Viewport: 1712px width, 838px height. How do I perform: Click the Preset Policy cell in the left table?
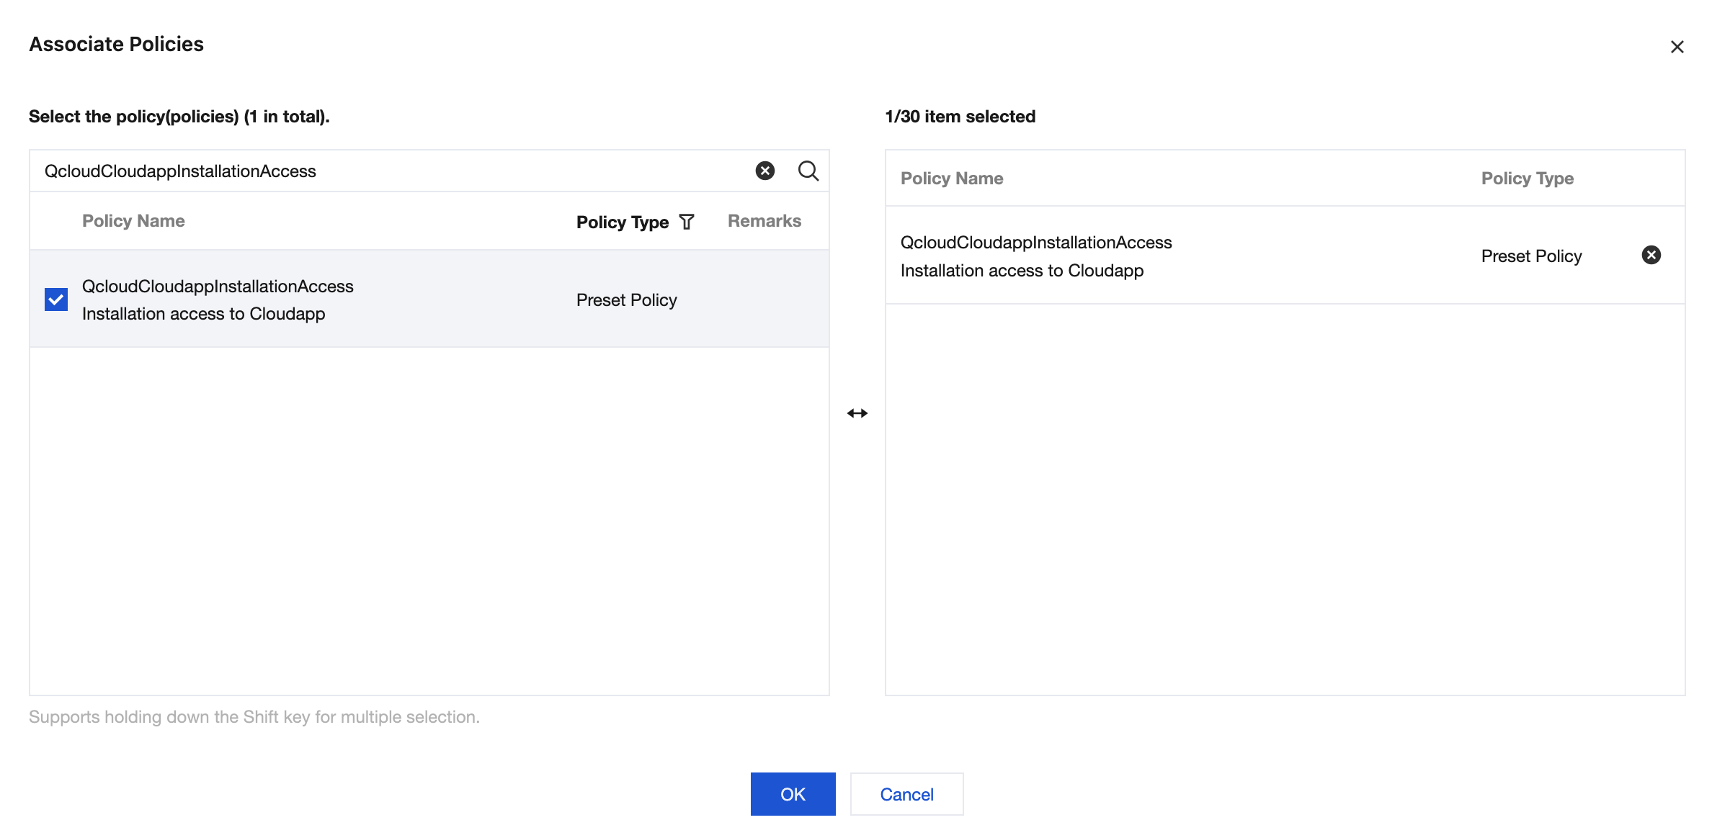626,300
